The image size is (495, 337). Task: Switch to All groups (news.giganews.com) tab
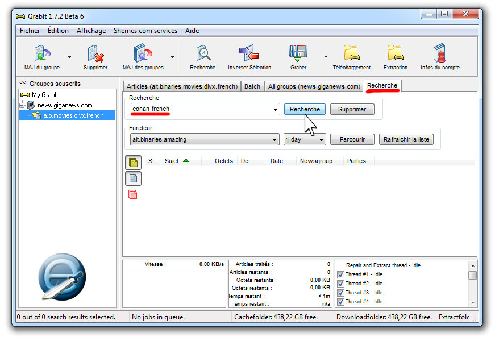pos(314,86)
